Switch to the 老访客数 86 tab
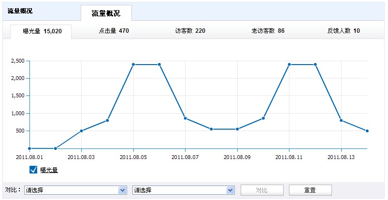 268,31
